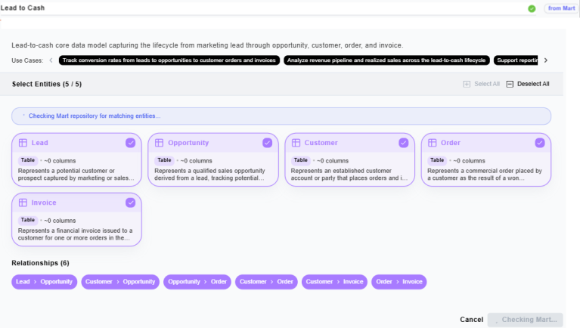The image size is (580, 328).
Task: Click the Lead card title
Action: click(39, 143)
